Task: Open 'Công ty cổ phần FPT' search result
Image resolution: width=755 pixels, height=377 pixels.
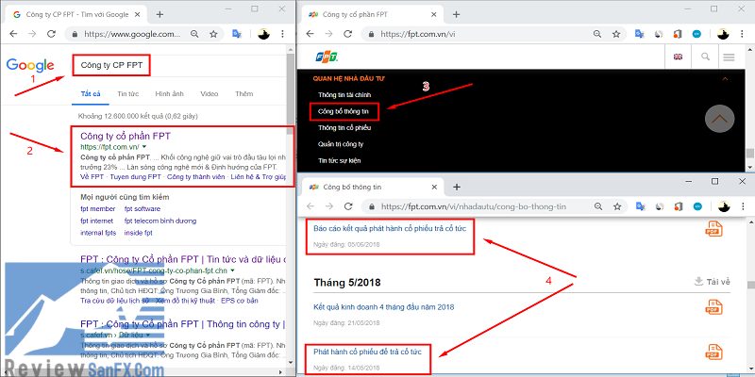Action: [x=126, y=136]
